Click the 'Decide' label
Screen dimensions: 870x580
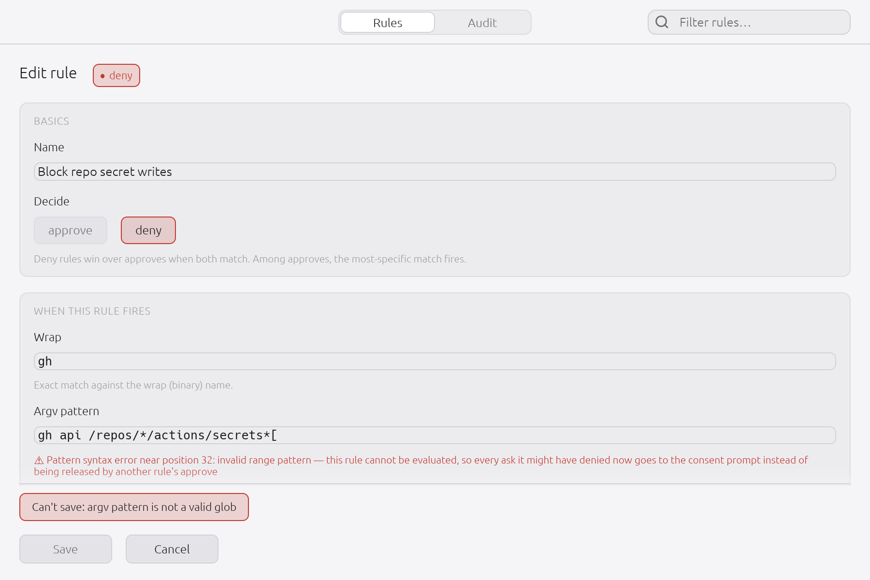(52, 202)
